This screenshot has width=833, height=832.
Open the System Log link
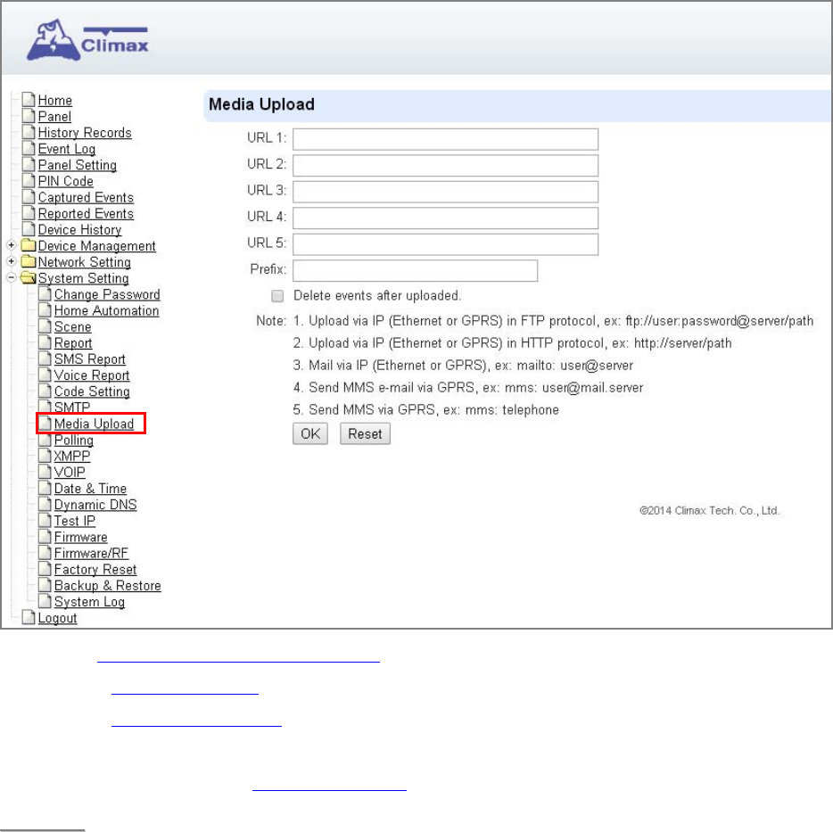89,602
